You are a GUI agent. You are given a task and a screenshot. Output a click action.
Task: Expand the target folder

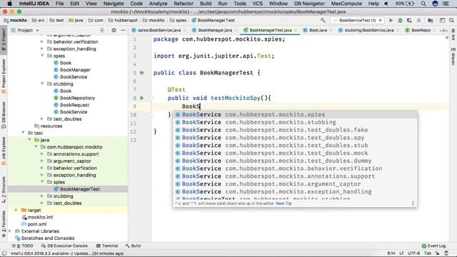click(16, 210)
